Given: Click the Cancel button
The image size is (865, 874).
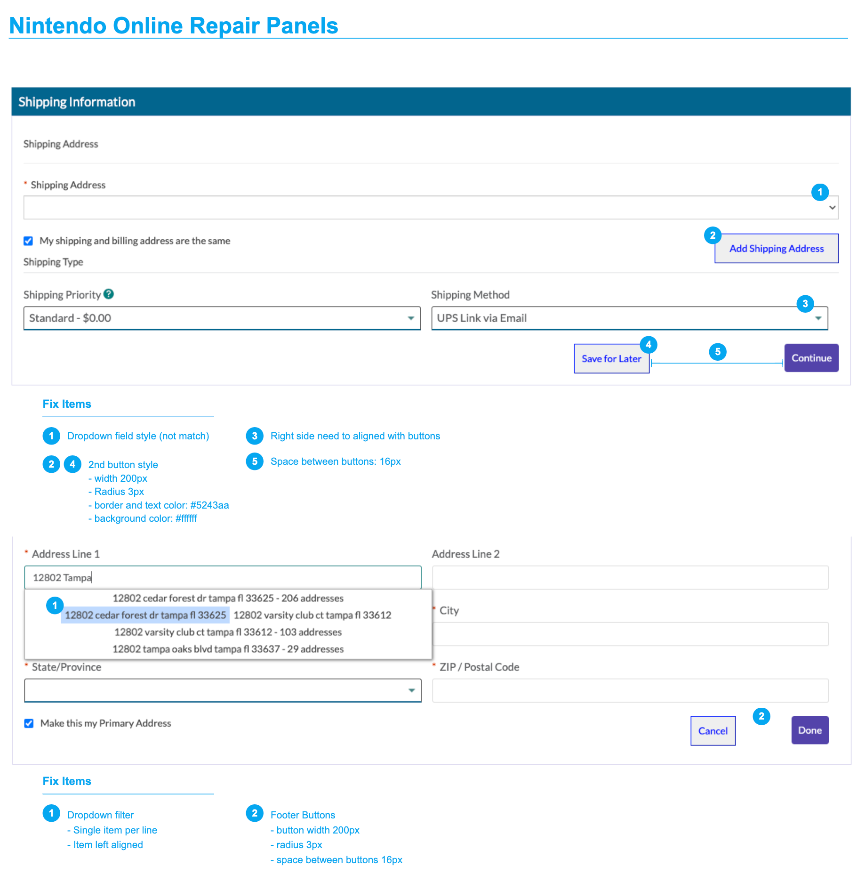Looking at the screenshot, I should pos(713,731).
